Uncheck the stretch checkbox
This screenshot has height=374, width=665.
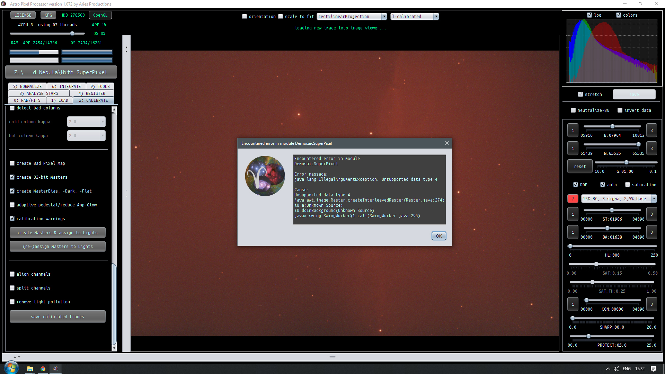580,94
